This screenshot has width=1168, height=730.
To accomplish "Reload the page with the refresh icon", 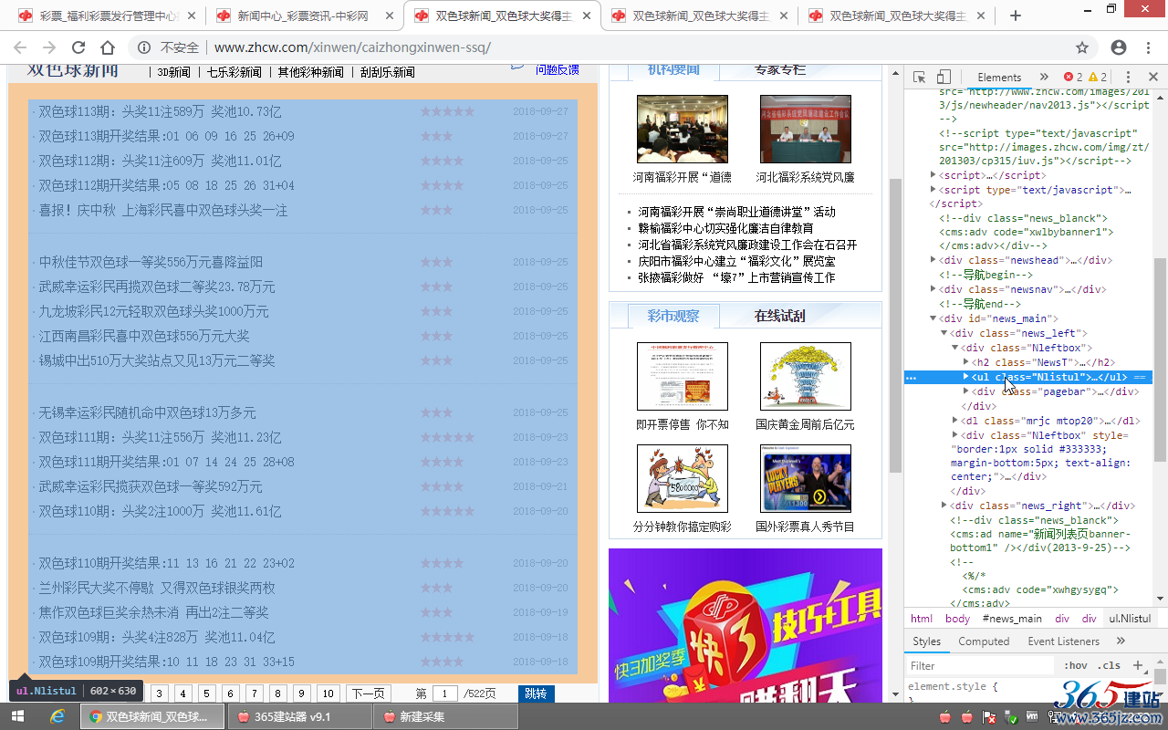I will [x=78, y=47].
